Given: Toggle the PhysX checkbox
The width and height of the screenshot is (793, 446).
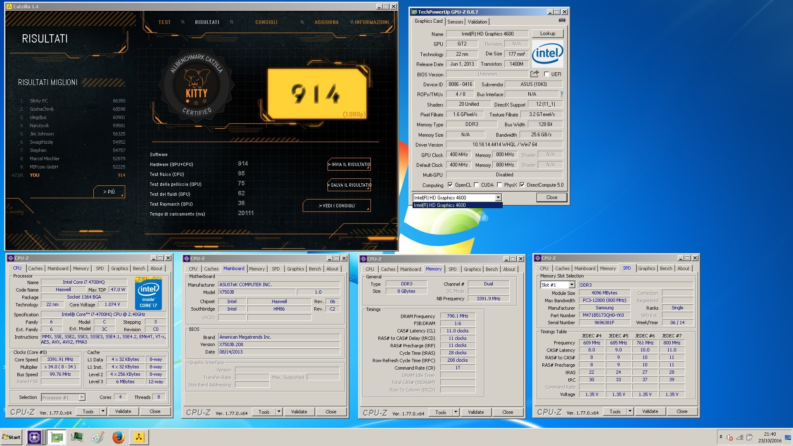Looking at the screenshot, I should 499,185.
